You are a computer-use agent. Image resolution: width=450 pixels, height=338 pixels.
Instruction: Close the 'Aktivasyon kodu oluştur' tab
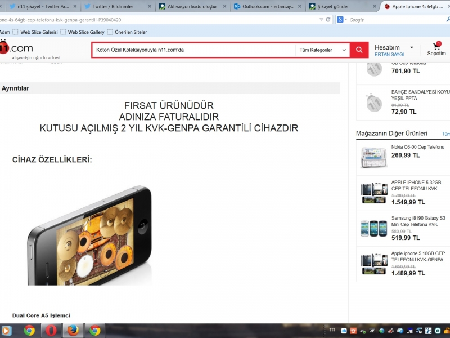pos(224,6)
